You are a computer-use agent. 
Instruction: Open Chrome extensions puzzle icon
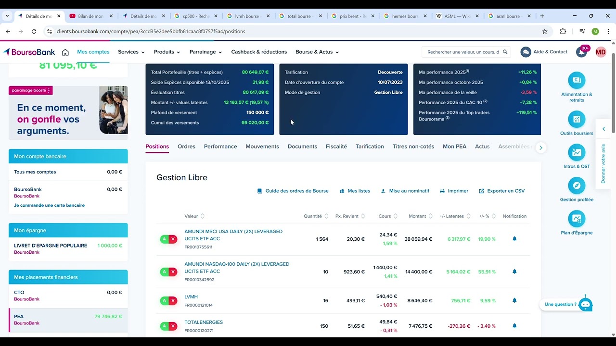point(563,31)
